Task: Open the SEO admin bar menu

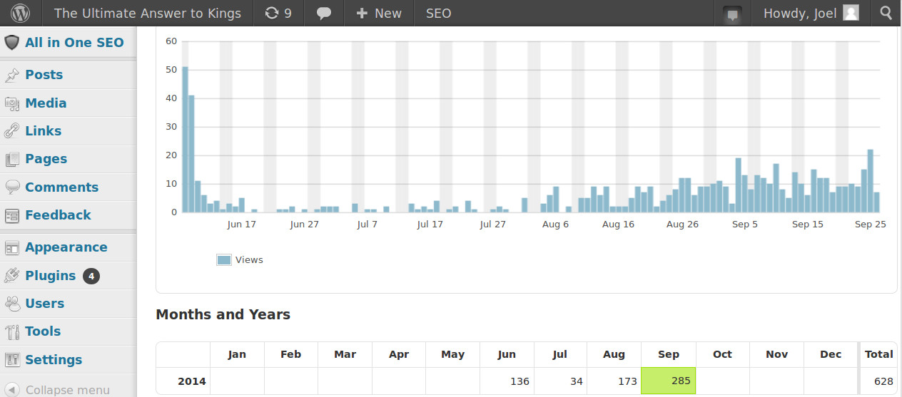Action: click(438, 13)
